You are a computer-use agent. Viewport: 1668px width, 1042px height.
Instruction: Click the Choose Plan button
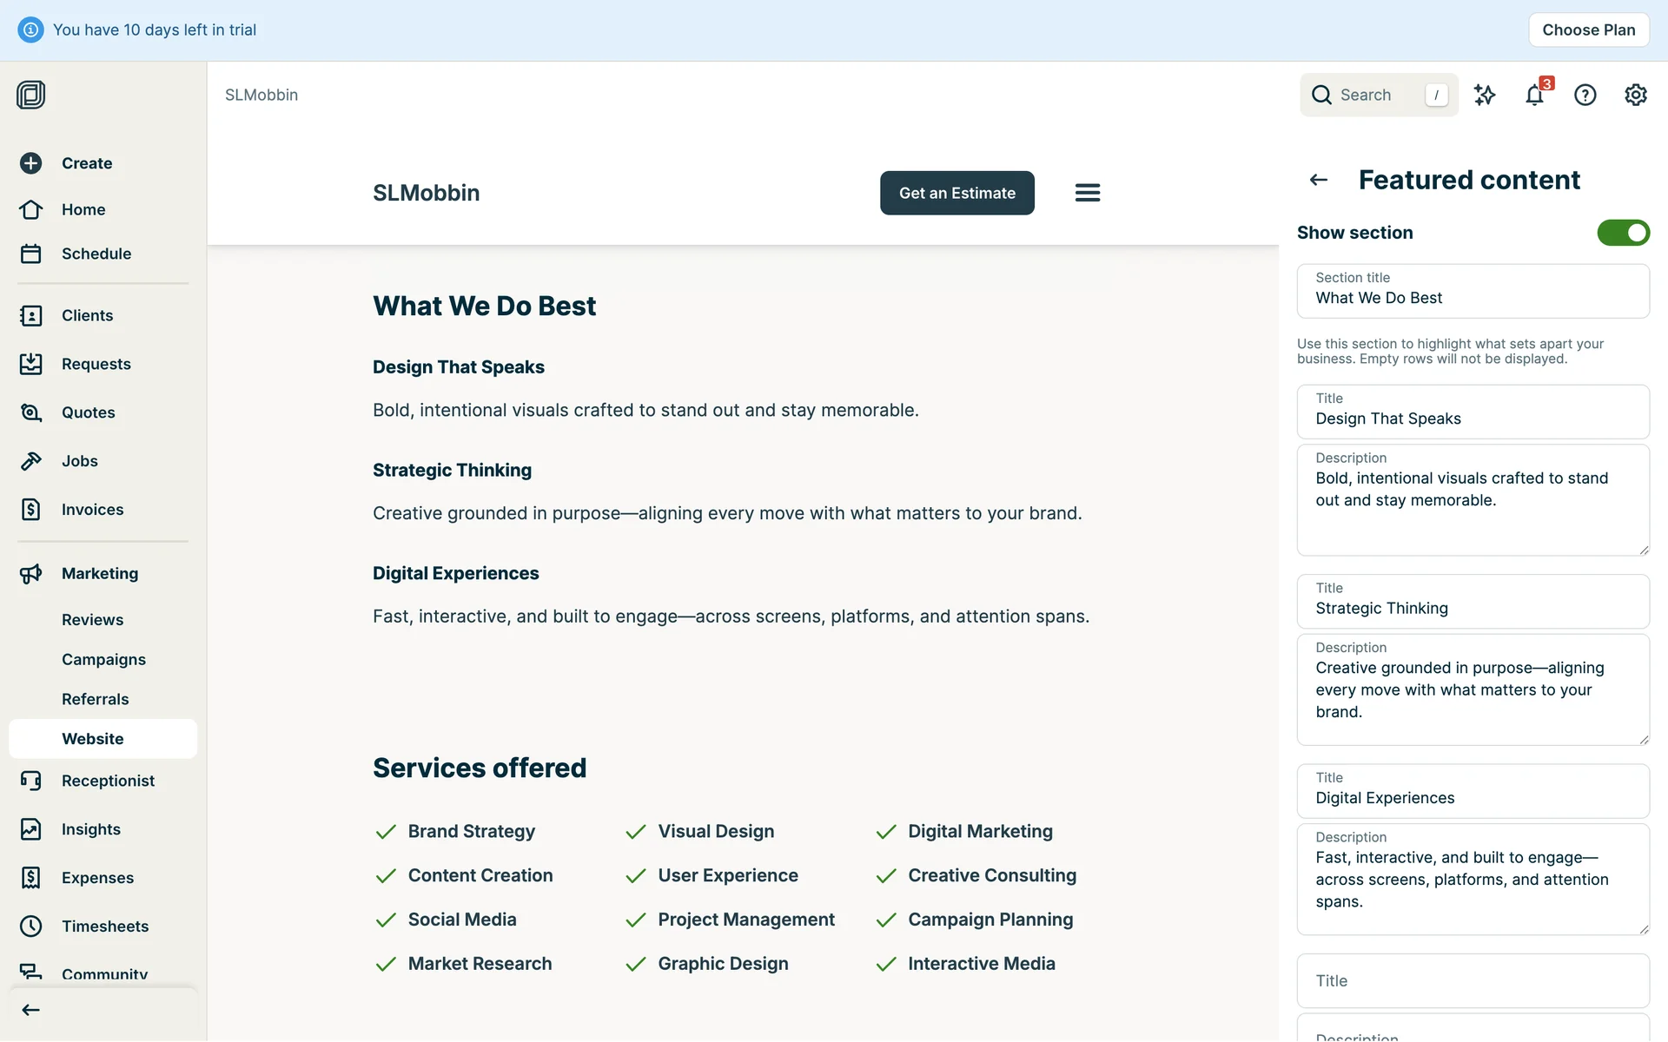point(1588,30)
